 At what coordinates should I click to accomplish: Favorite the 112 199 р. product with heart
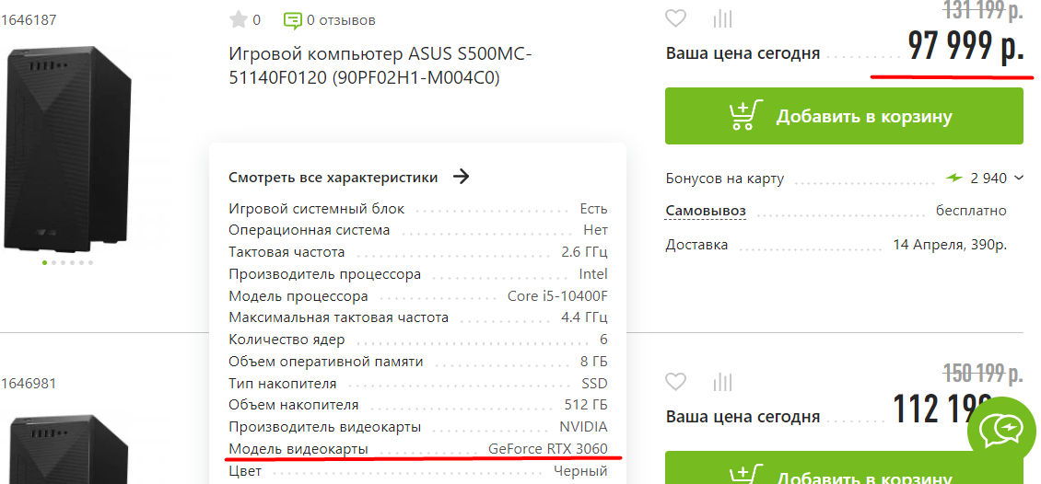pyautogui.click(x=676, y=382)
